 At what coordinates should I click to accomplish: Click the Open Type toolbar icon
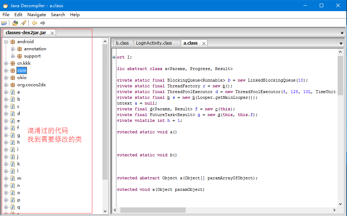[x=15, y=23]
